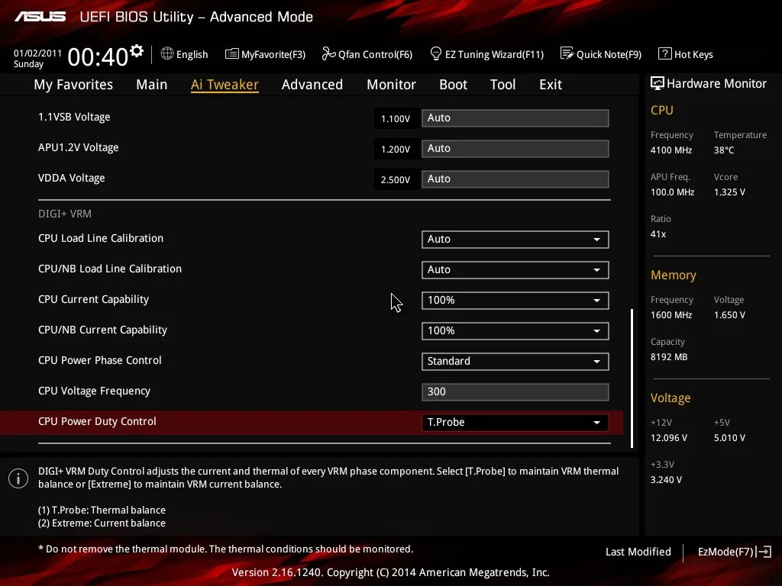
Task: Expand CPU/NB Load Line Calibration dropdown
Action: [x=515, y=269]
